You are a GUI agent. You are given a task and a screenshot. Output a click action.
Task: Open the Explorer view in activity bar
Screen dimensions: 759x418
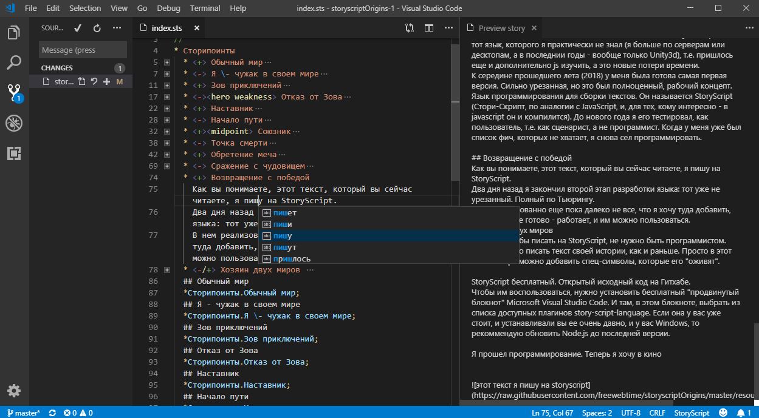14,32
